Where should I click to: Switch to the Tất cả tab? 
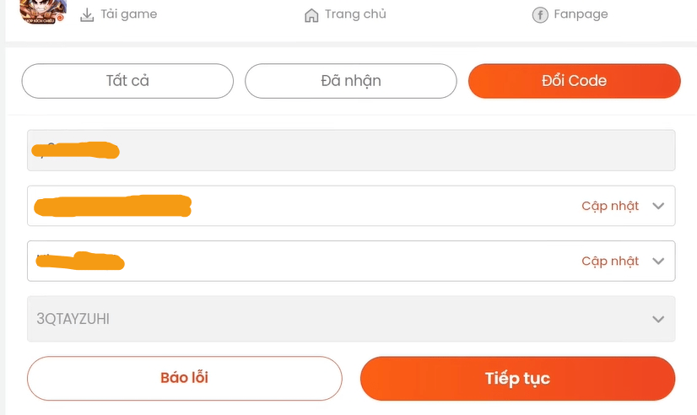127,81
